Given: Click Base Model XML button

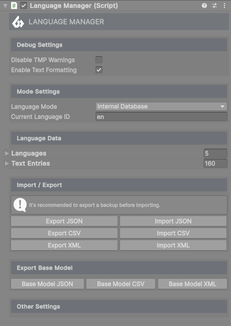Looking at the screenshot, I should click(x=192, y=284).
